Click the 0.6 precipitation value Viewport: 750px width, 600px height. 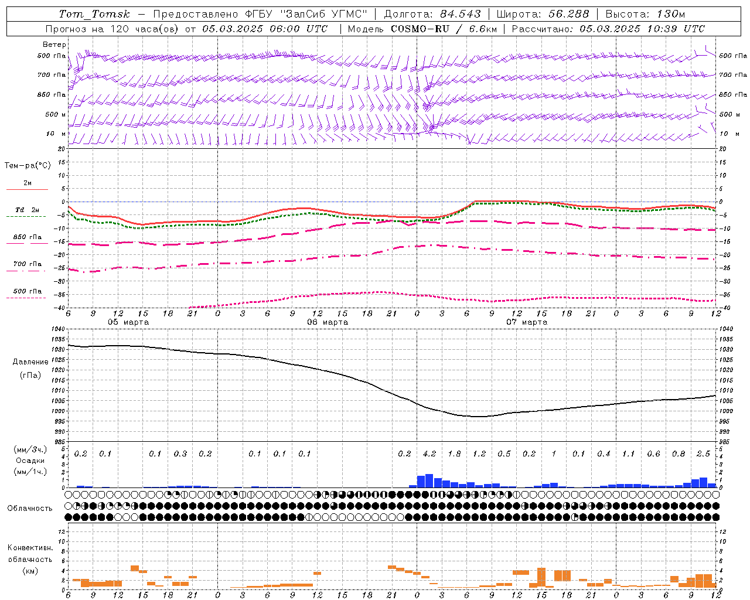point(653,454)
